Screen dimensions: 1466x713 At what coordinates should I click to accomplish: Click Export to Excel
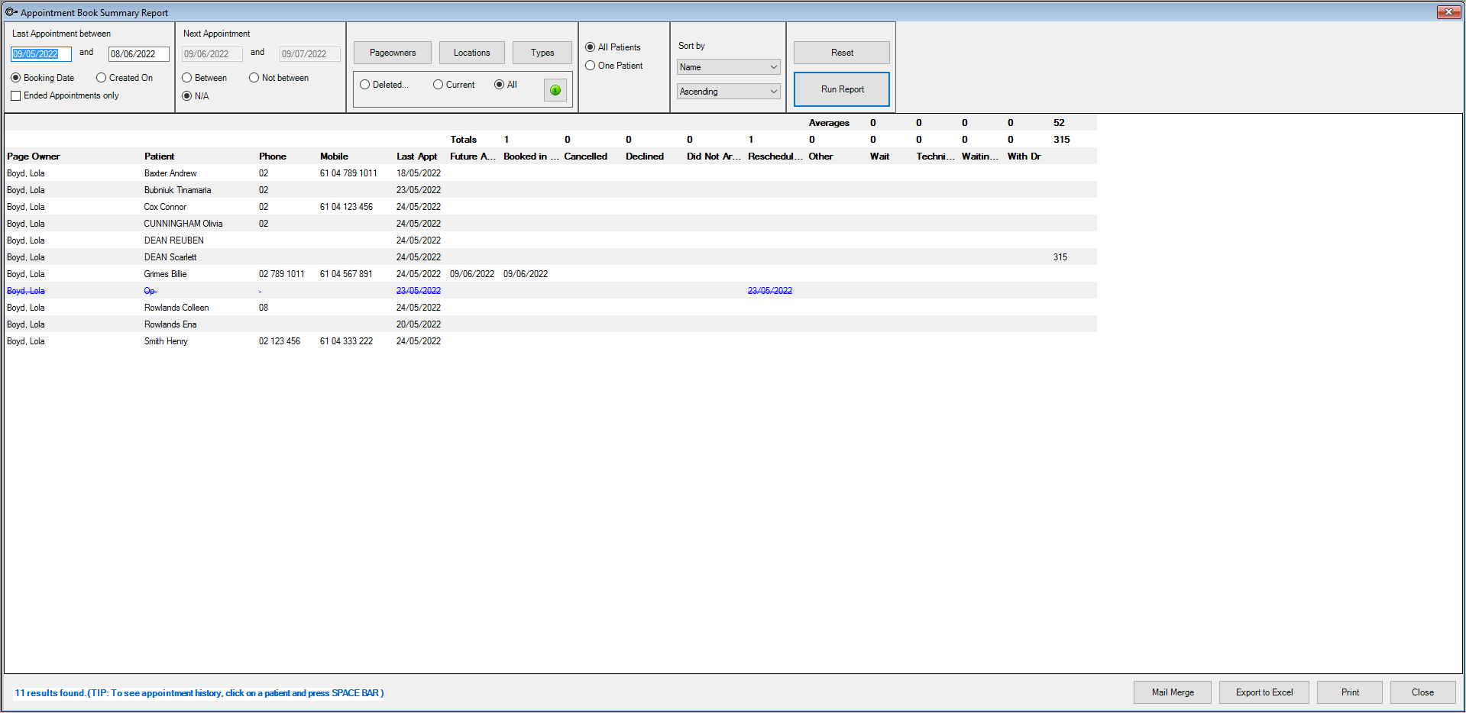coord(1264,692)
